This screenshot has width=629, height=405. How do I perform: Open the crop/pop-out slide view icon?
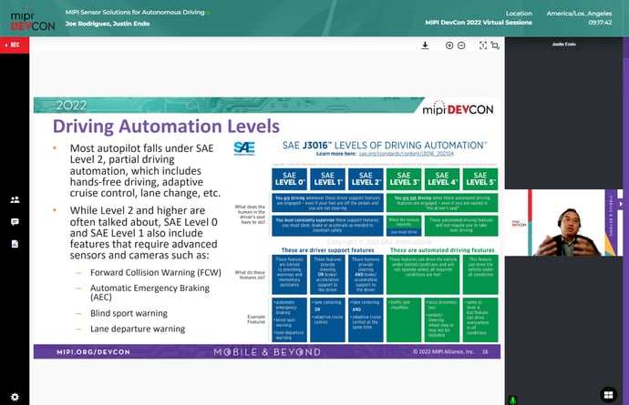[495, 46]
